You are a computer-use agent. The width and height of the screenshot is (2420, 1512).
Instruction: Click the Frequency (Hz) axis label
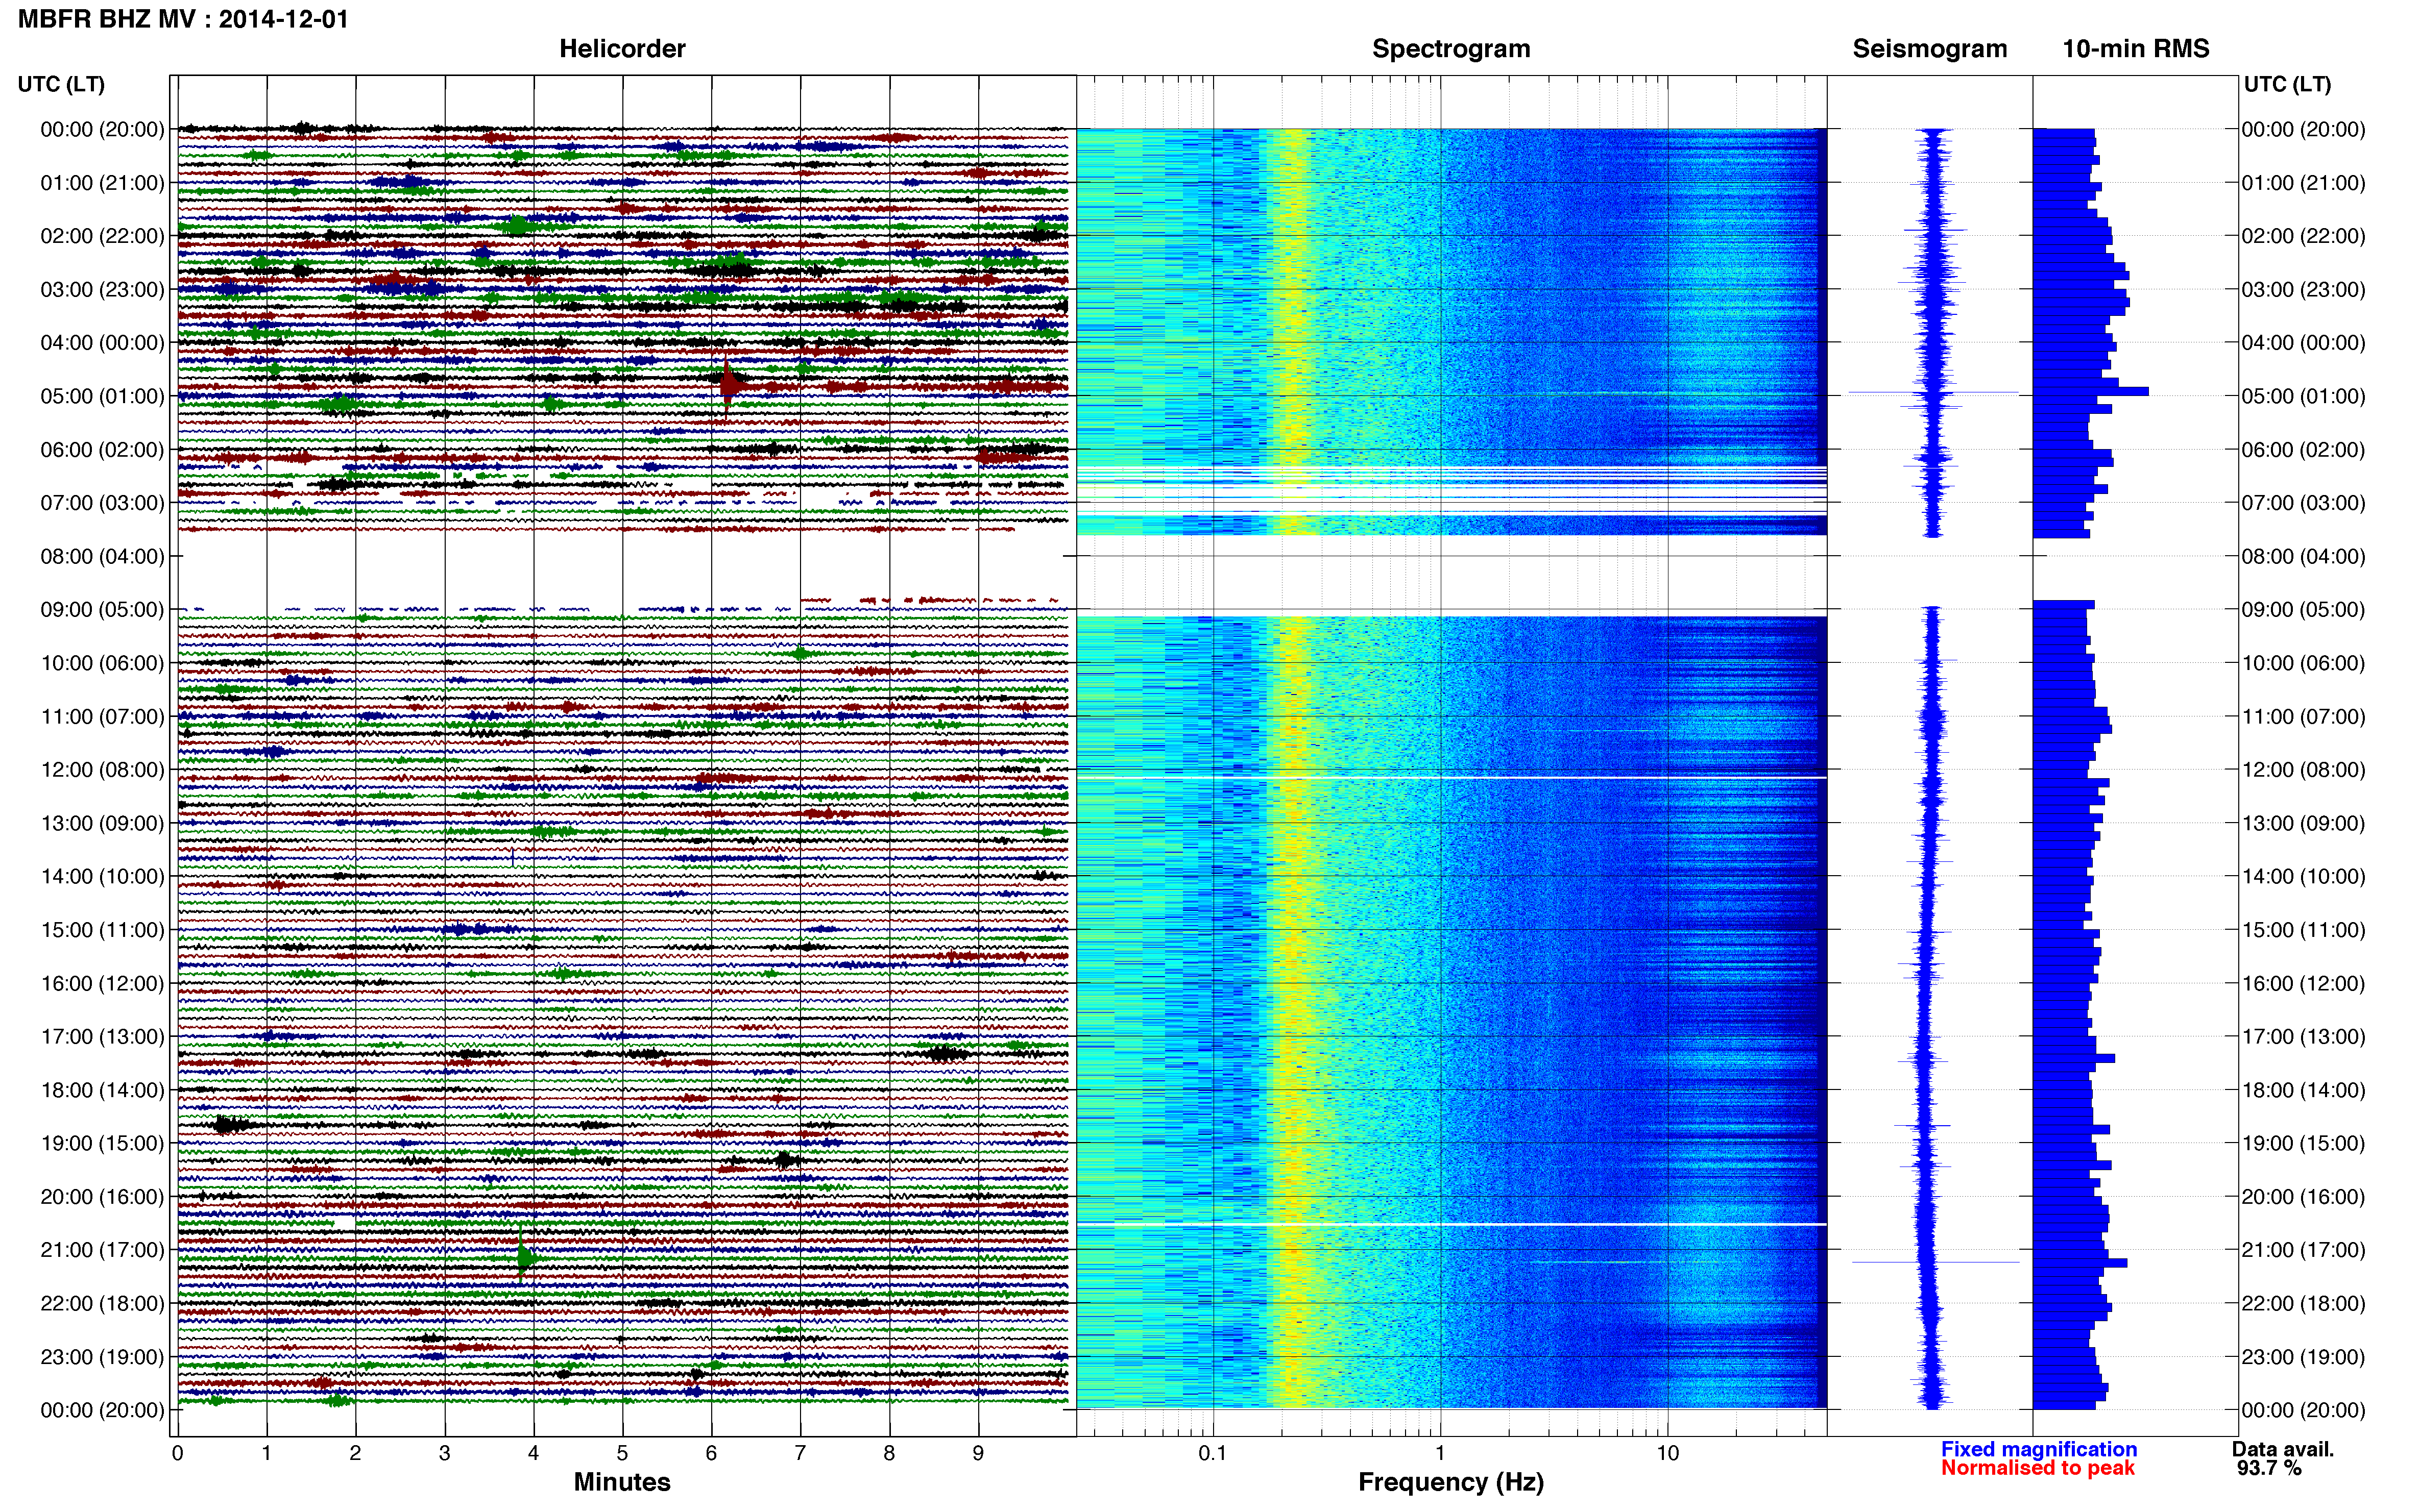1450,1482
